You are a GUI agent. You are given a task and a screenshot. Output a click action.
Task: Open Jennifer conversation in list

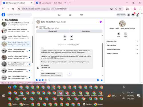pos(16,57)
